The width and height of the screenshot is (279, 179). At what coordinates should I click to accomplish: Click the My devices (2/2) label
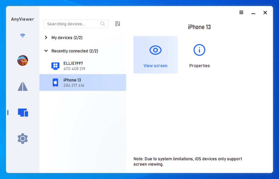[x=67, y=38]
